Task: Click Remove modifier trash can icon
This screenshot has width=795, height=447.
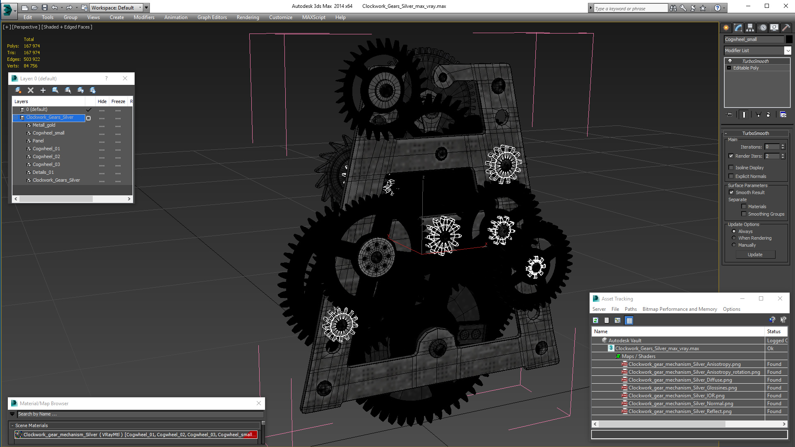Action: point(768,115)
